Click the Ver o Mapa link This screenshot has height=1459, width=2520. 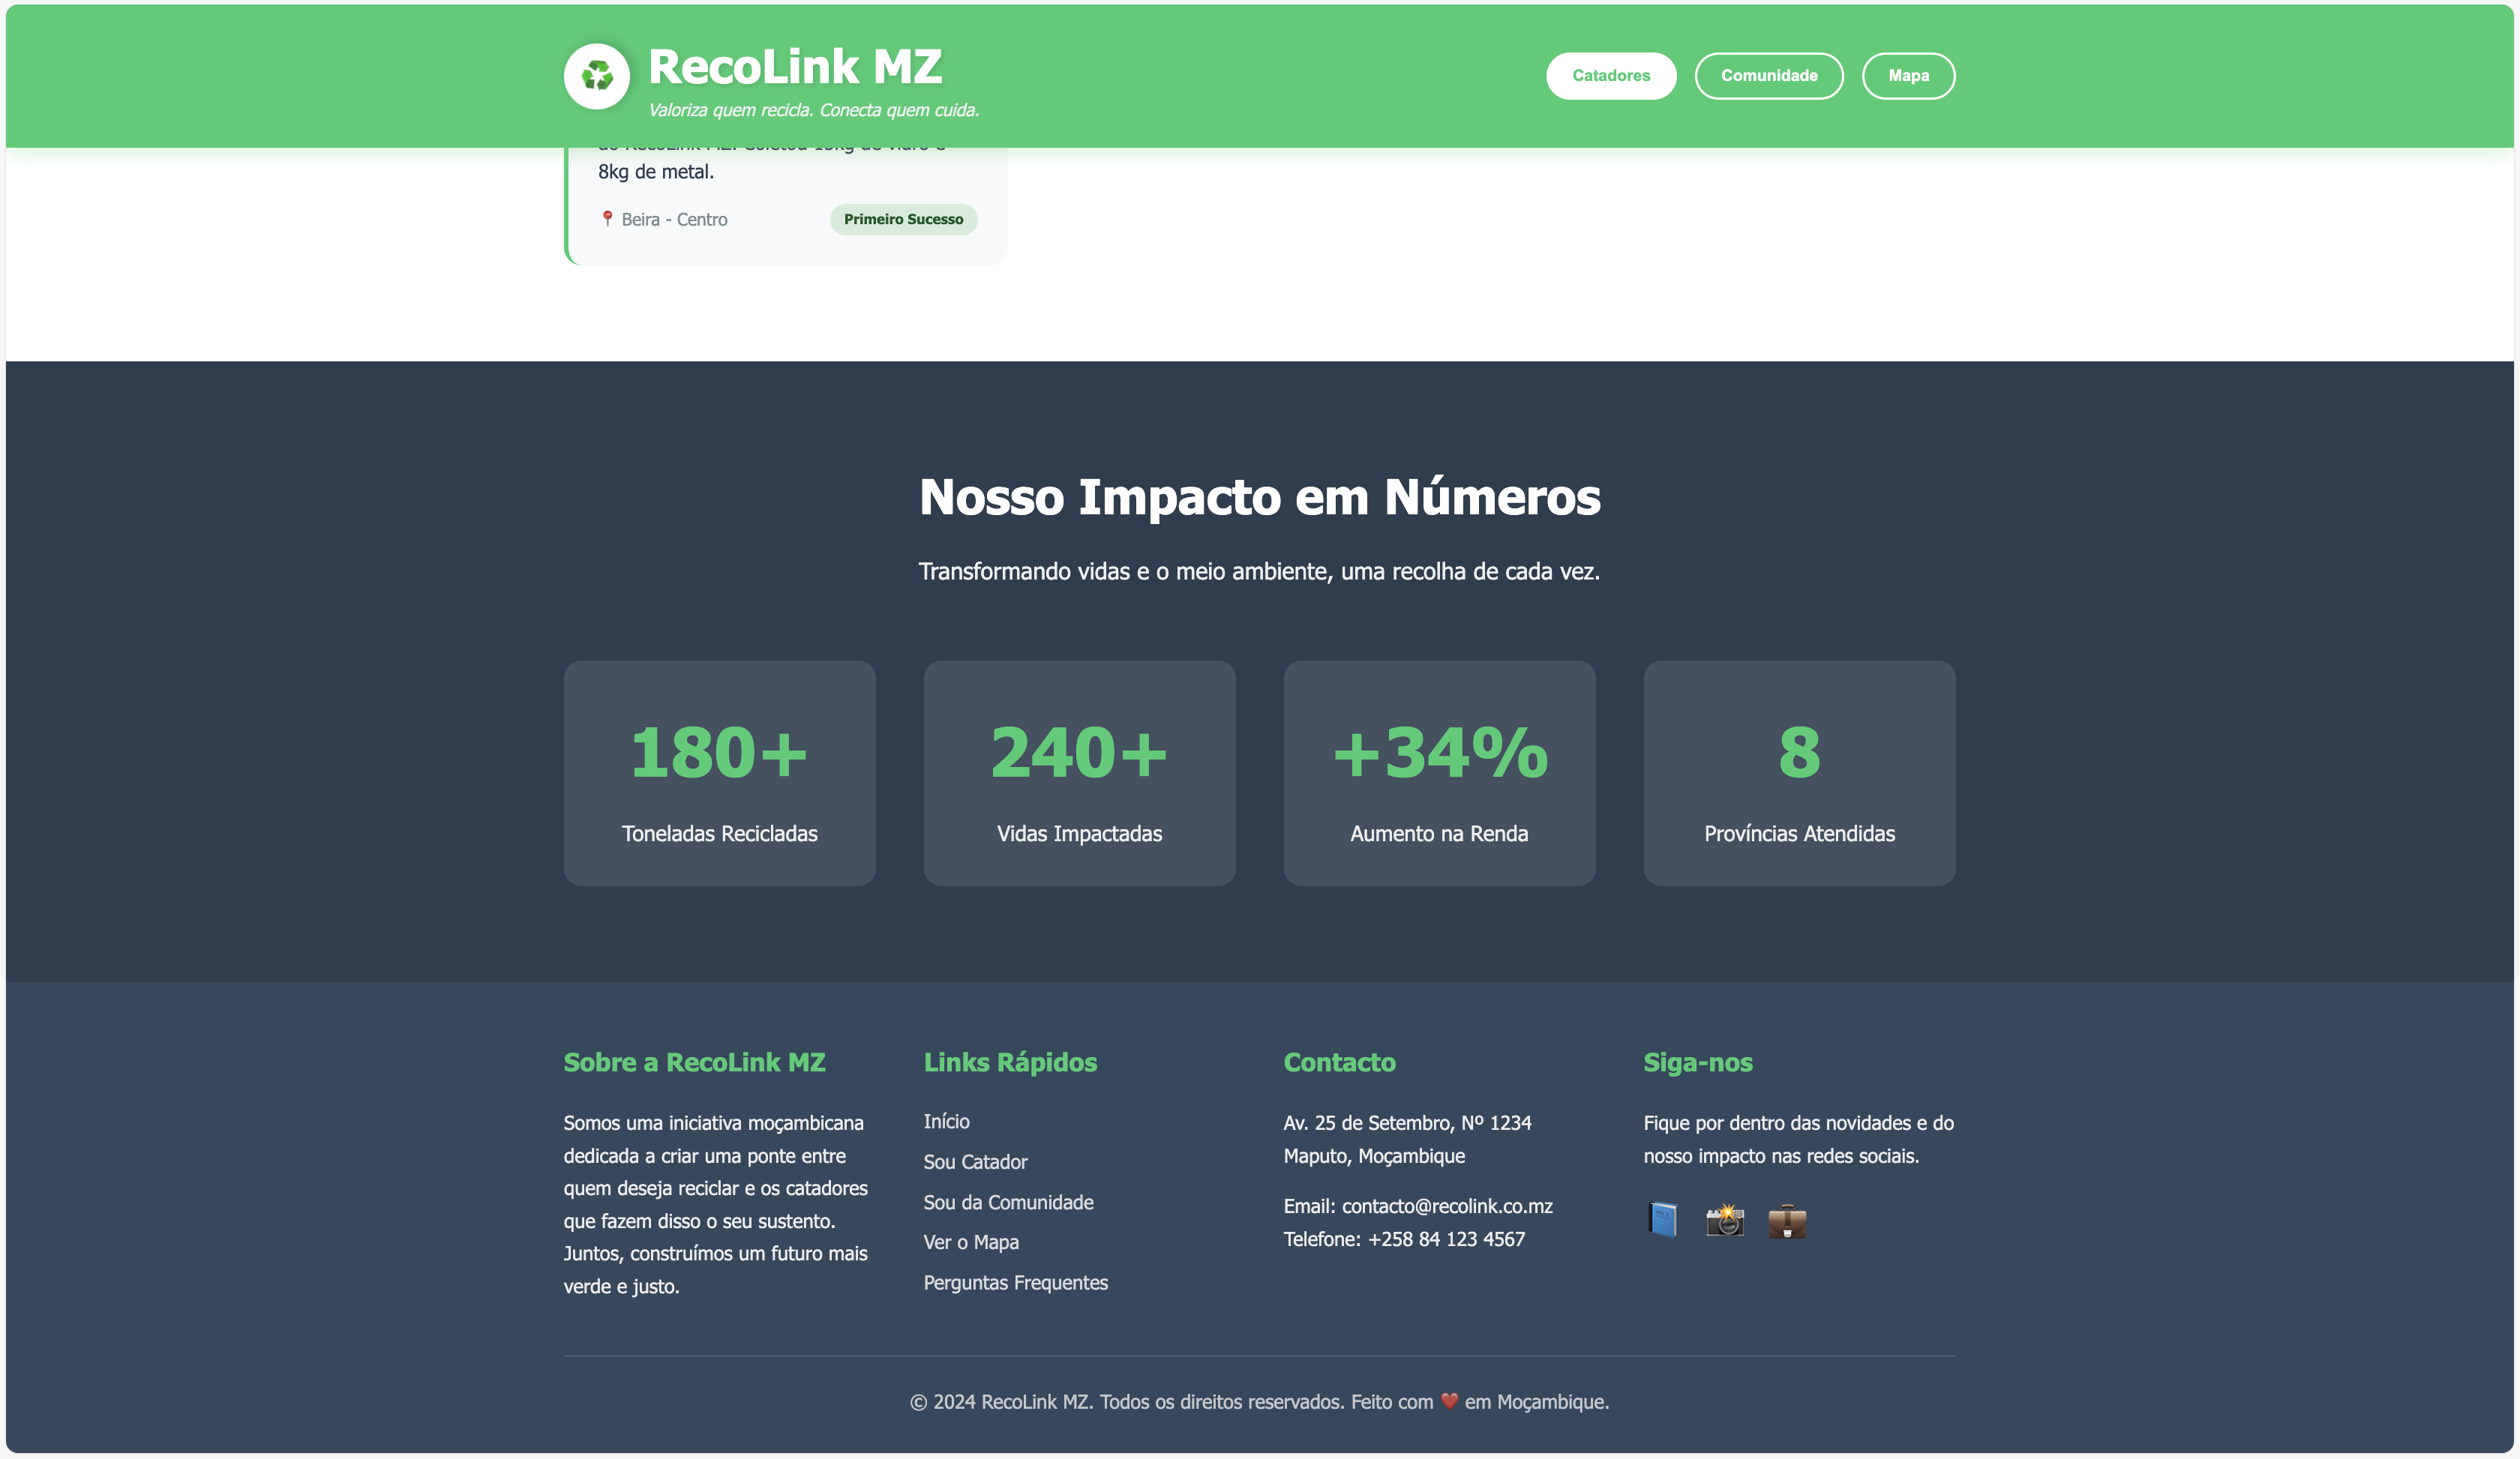[970, 1242]
